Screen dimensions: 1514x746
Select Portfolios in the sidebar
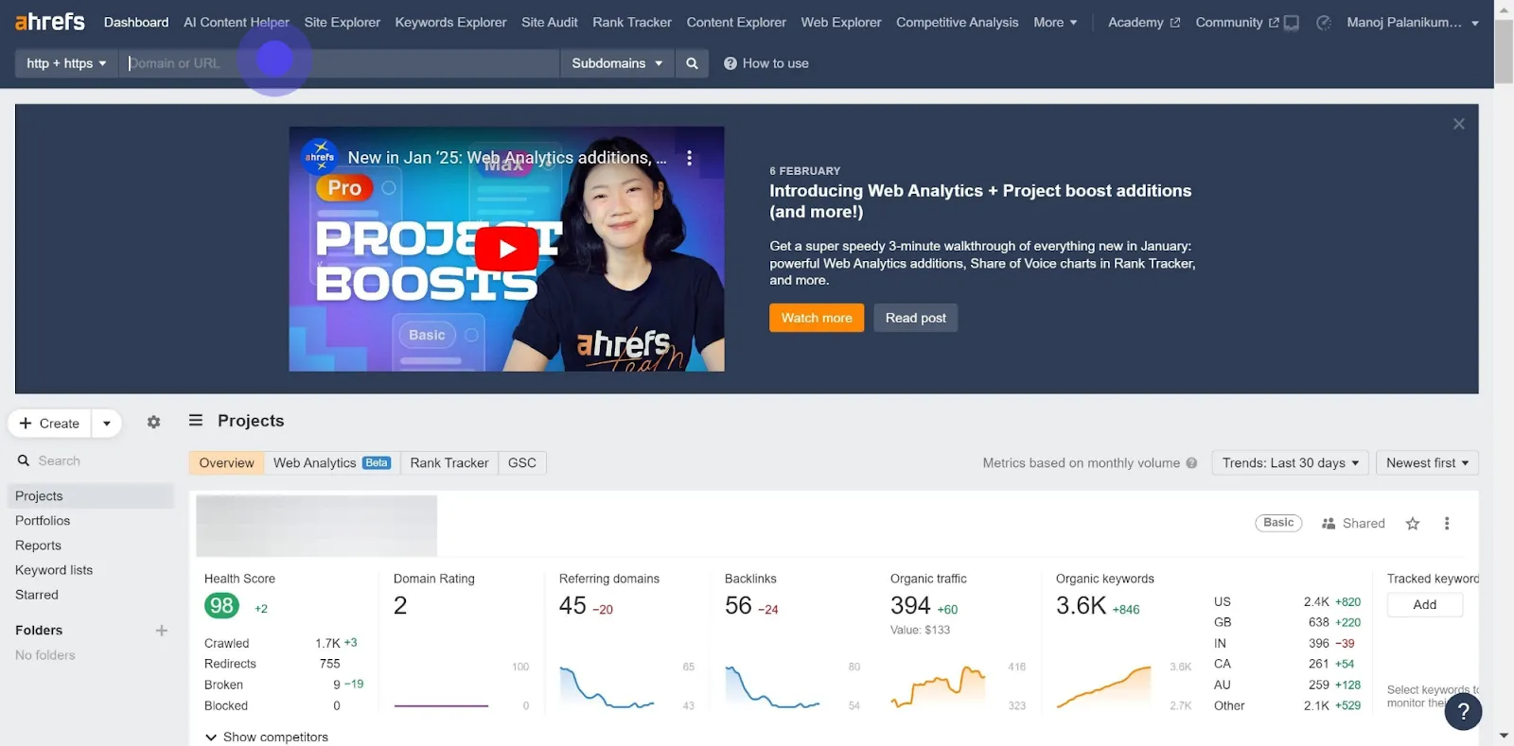tap(43, 521)
